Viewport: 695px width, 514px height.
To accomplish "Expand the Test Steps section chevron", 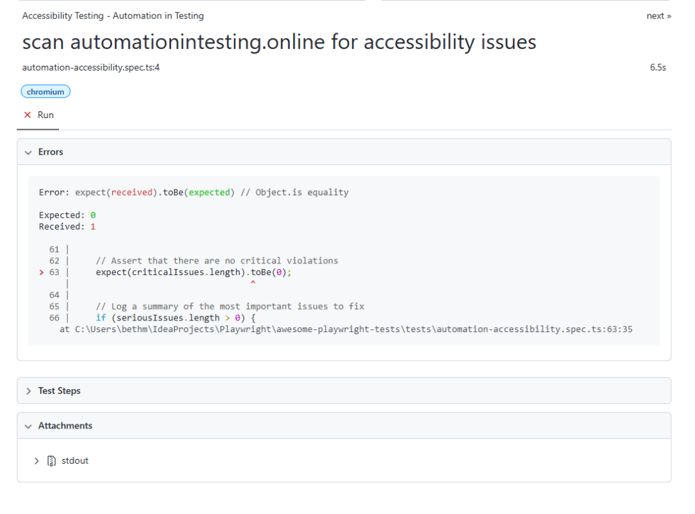I will (29, 391).
